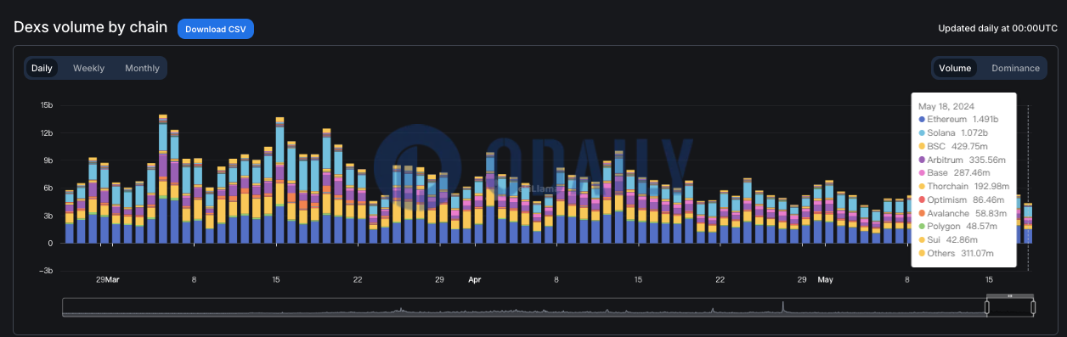
Task: Click the 12b y-axis label
Action: 48,133
